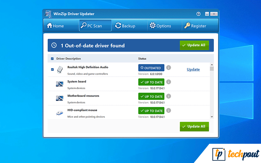261x163 pixels.
Task: Click UP TO DATE badge for HID-compliant mouse
Action: [151, 111]
